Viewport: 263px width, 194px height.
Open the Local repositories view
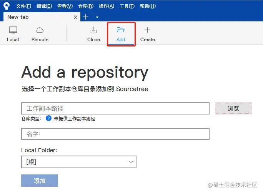13,34
